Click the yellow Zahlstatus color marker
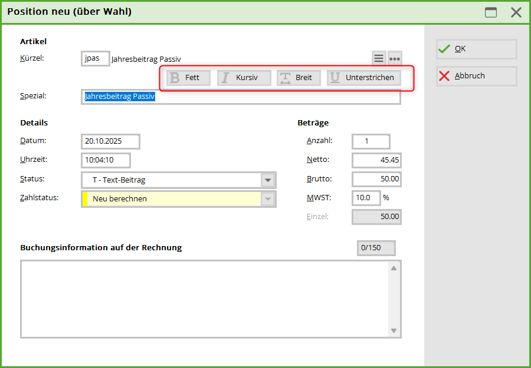Viewport: 531px width, 368px height. (x=85, y=199)
